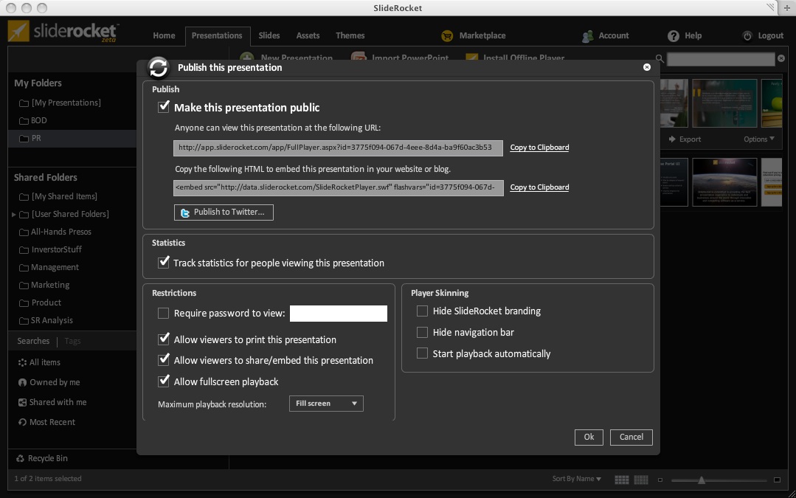Enable Hide navigation bar
Image resolution: width=796 pixels, height=498 pixels.
coord(423,332)
